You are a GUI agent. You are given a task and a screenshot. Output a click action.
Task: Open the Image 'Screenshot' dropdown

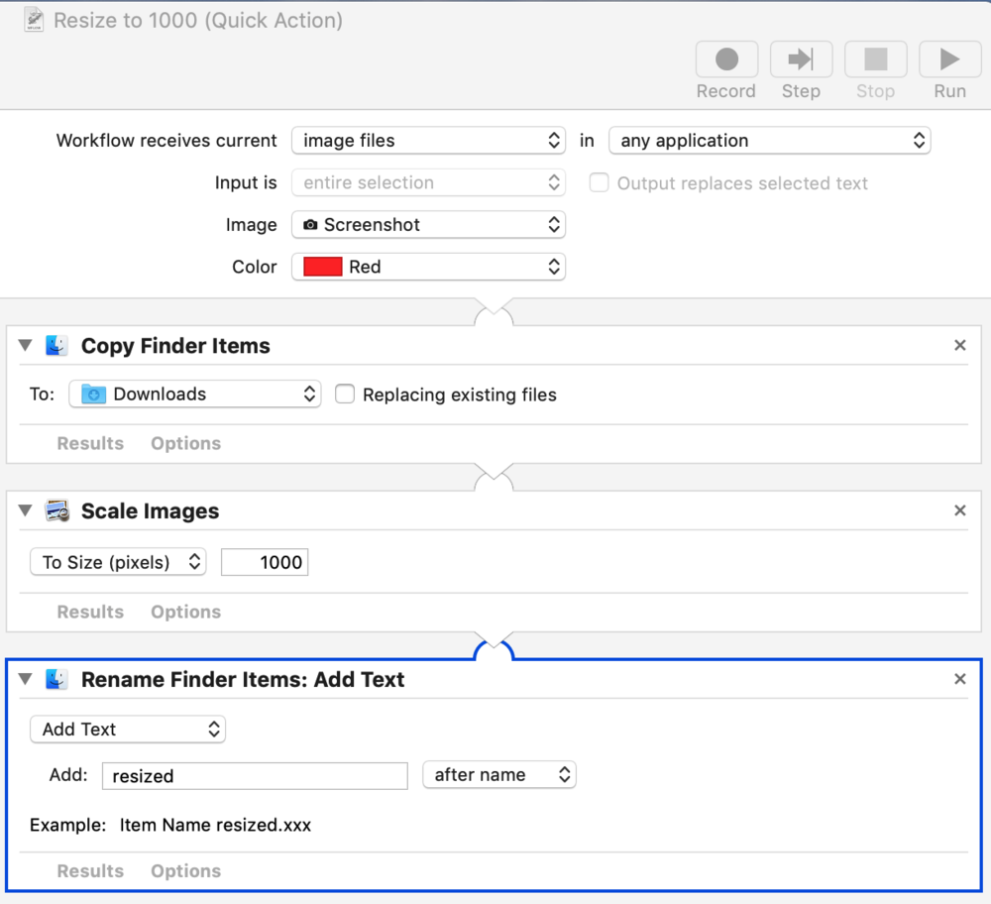pyautogui.click(x=428, y=225)
